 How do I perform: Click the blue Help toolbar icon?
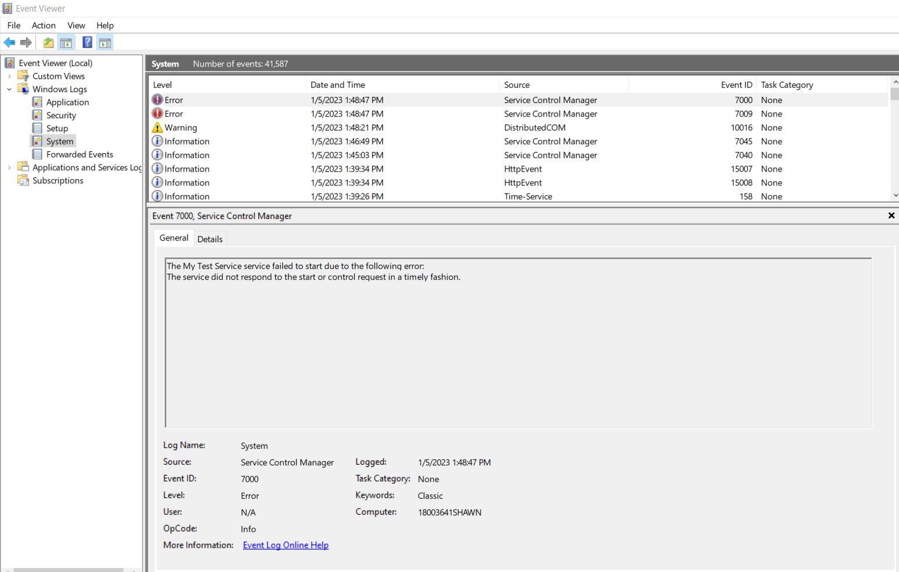tap(88, 42)
